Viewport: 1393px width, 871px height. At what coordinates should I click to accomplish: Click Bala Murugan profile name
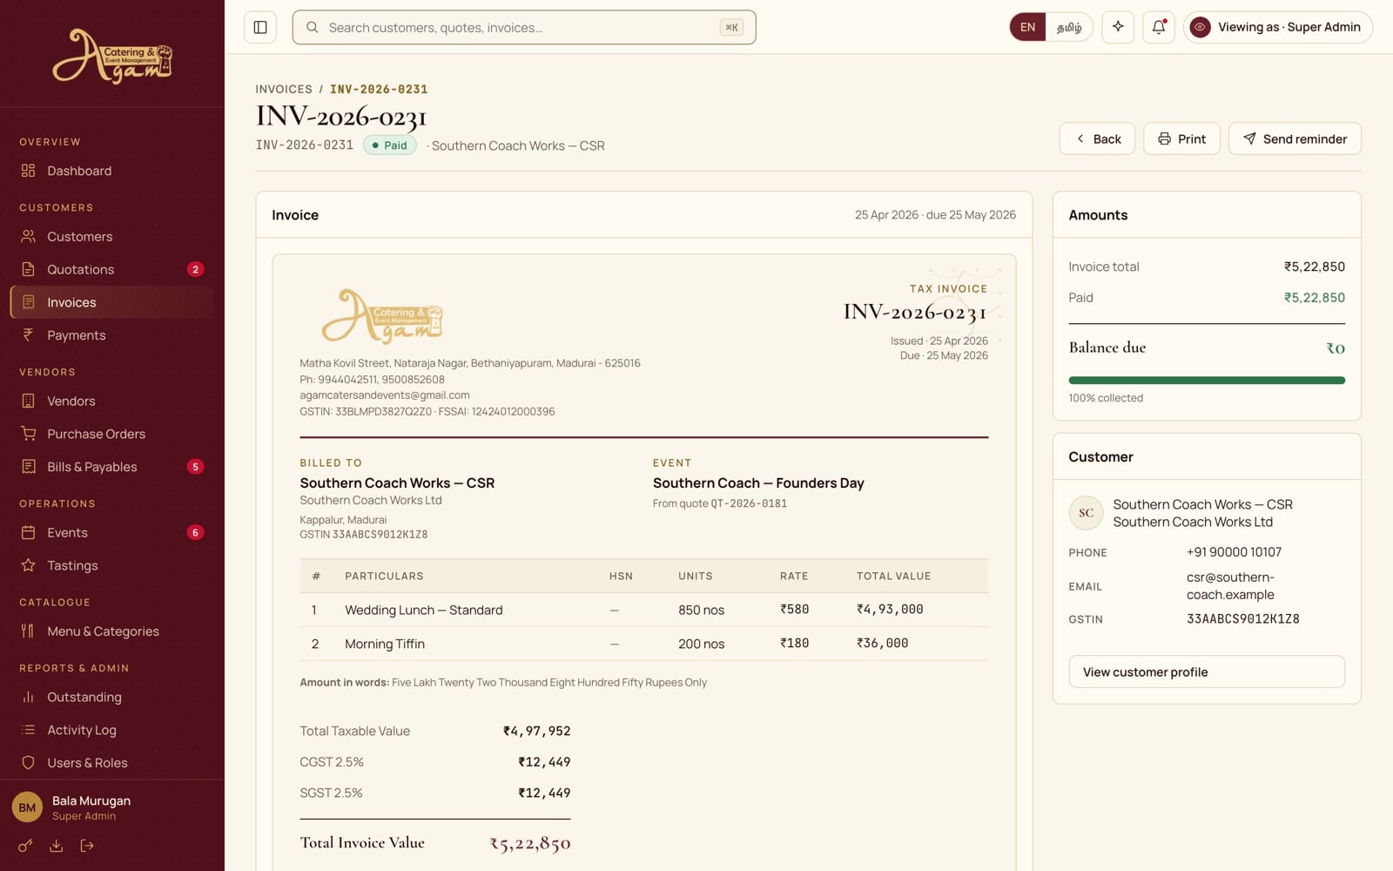click(91, 800)
